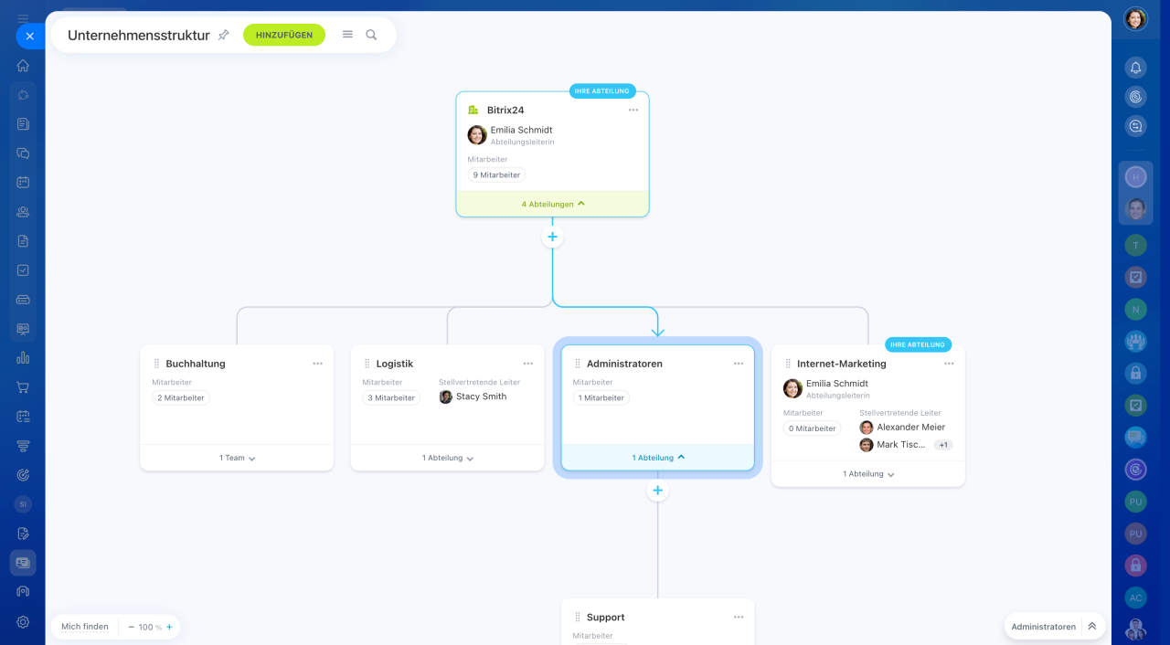The height and width of the screenshot is (645, 1170).
Task: Open the SI avatar in the left sidebar
Action: coord(23,504)
